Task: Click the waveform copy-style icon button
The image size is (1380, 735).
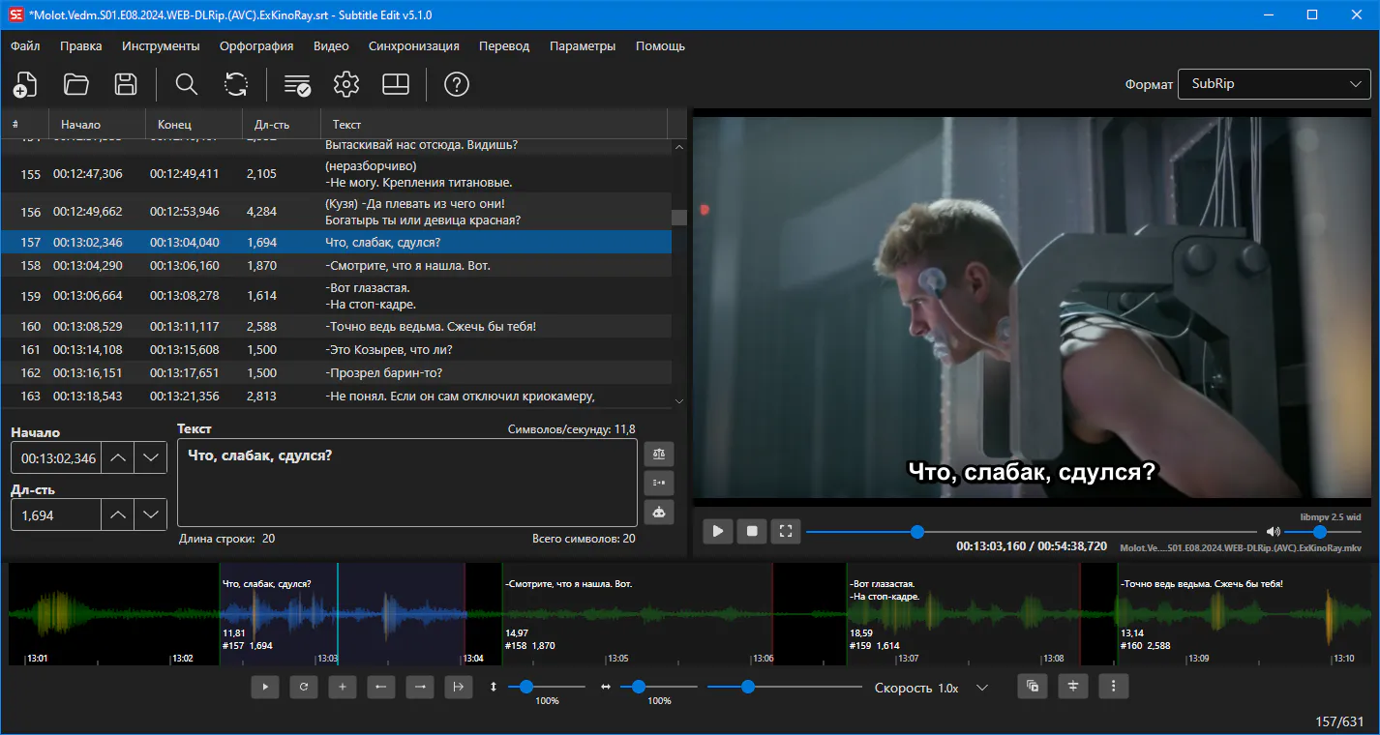Action: tap(1033, 687)
